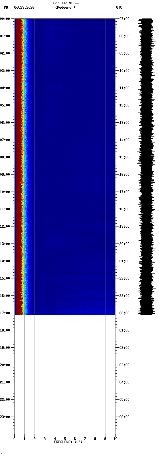Image resolution: width=159 pixels, height=457 pixels.
Task: Click the PDT '06:00' time label
Action: 5,123
